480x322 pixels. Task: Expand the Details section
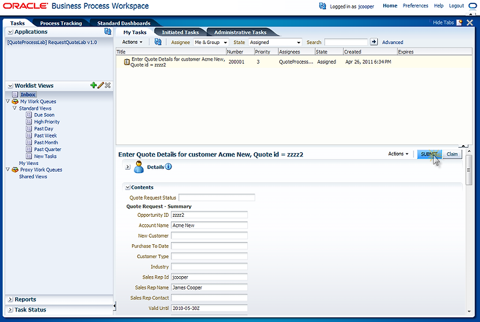(x=127, y=167)
